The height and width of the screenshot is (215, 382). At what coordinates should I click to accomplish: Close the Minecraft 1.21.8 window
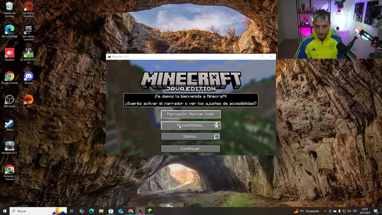271,56
